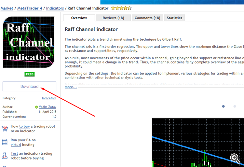This screenshot has width=244, height=167.
Task: Click the star rating next to the title
Action: 121,8
